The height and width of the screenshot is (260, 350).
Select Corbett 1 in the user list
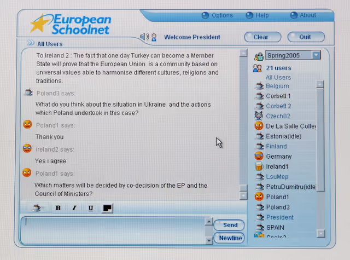(278, 96)
